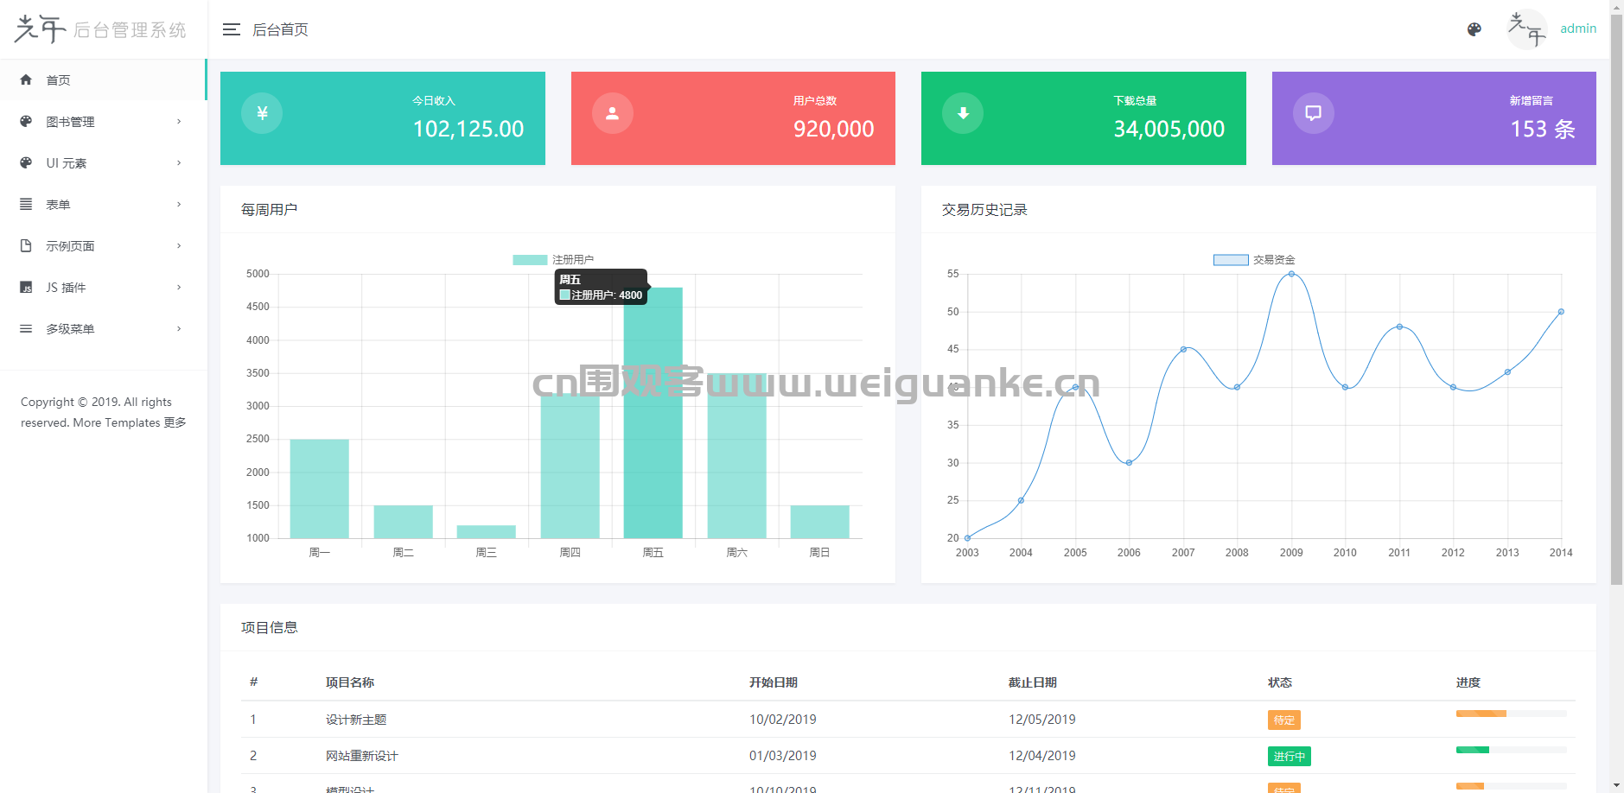This screenshot has height=793, width=1624.
Task: Toggle the 注册用户 legend in bar chart
Action: 553,260
